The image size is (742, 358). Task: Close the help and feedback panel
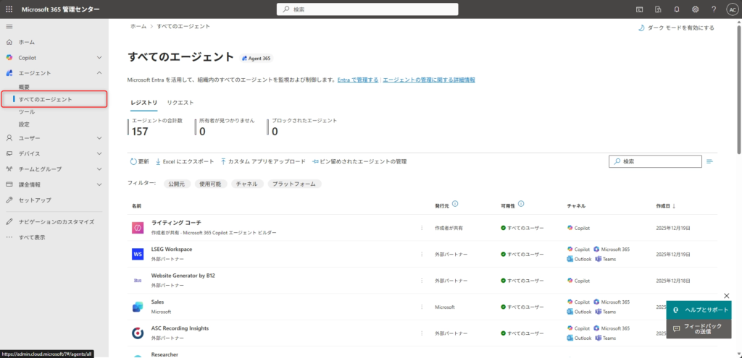point(727,296)
